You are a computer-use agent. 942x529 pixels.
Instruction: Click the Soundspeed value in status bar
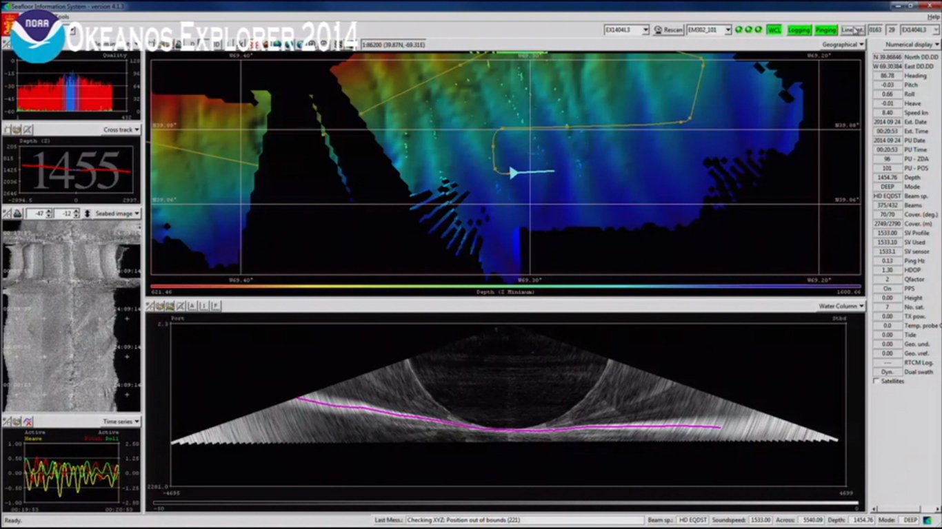pyautogui.click(x=761, y=520)
